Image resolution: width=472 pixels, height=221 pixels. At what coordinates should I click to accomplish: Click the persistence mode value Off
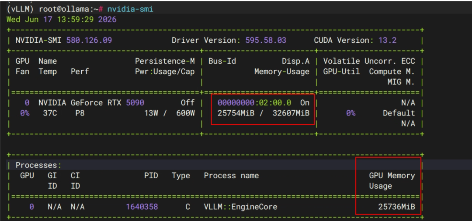tap(188, 103)
